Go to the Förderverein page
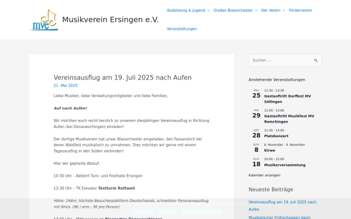 (300, 11)
